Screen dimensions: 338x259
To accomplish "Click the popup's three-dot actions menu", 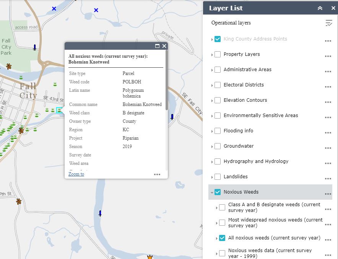I will (157, 174).
